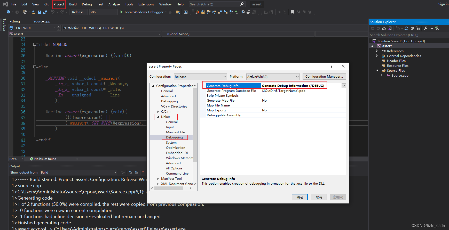This screenshot has width=449, height=230.
Task: Collapse the #ifdef NDEBUG code block
Action: (x=34, y=44)
